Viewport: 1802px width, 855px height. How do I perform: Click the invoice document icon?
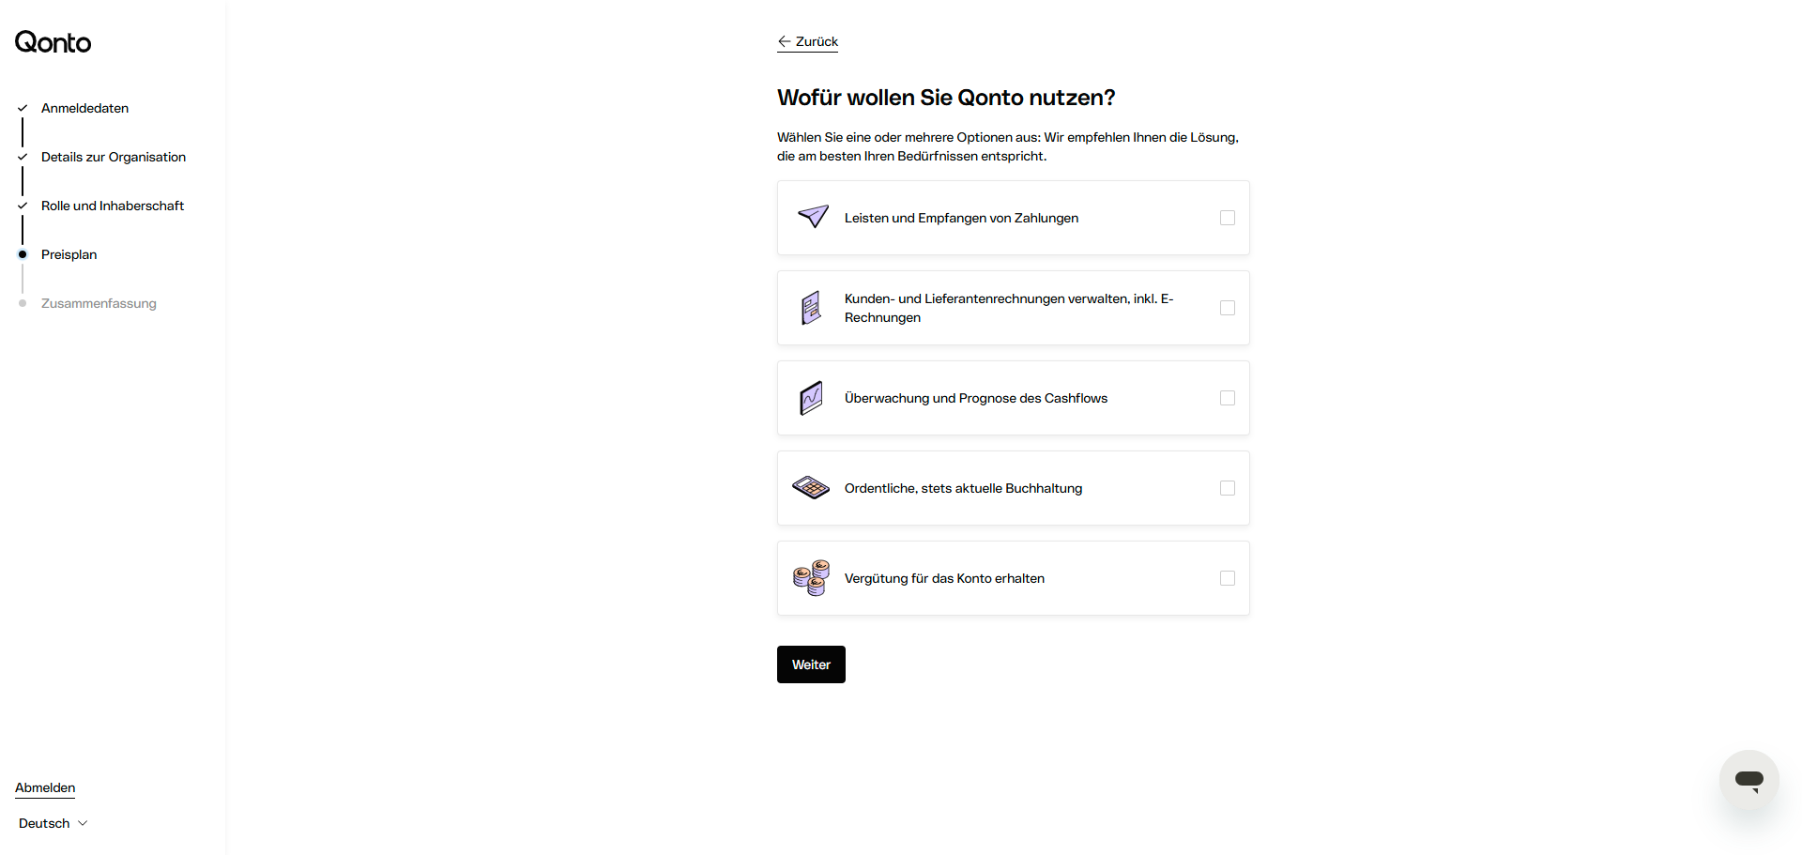(x=812, y=308)
